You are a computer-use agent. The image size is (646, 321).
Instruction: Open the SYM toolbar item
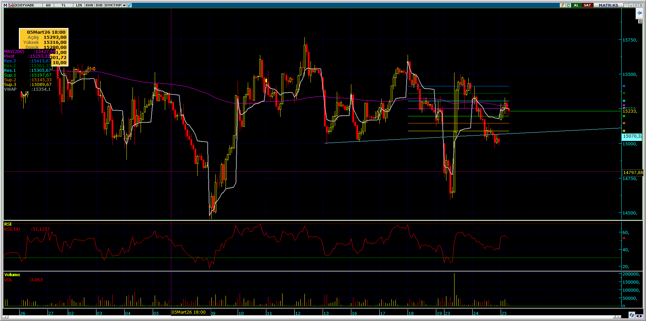(x=108, y=5)
